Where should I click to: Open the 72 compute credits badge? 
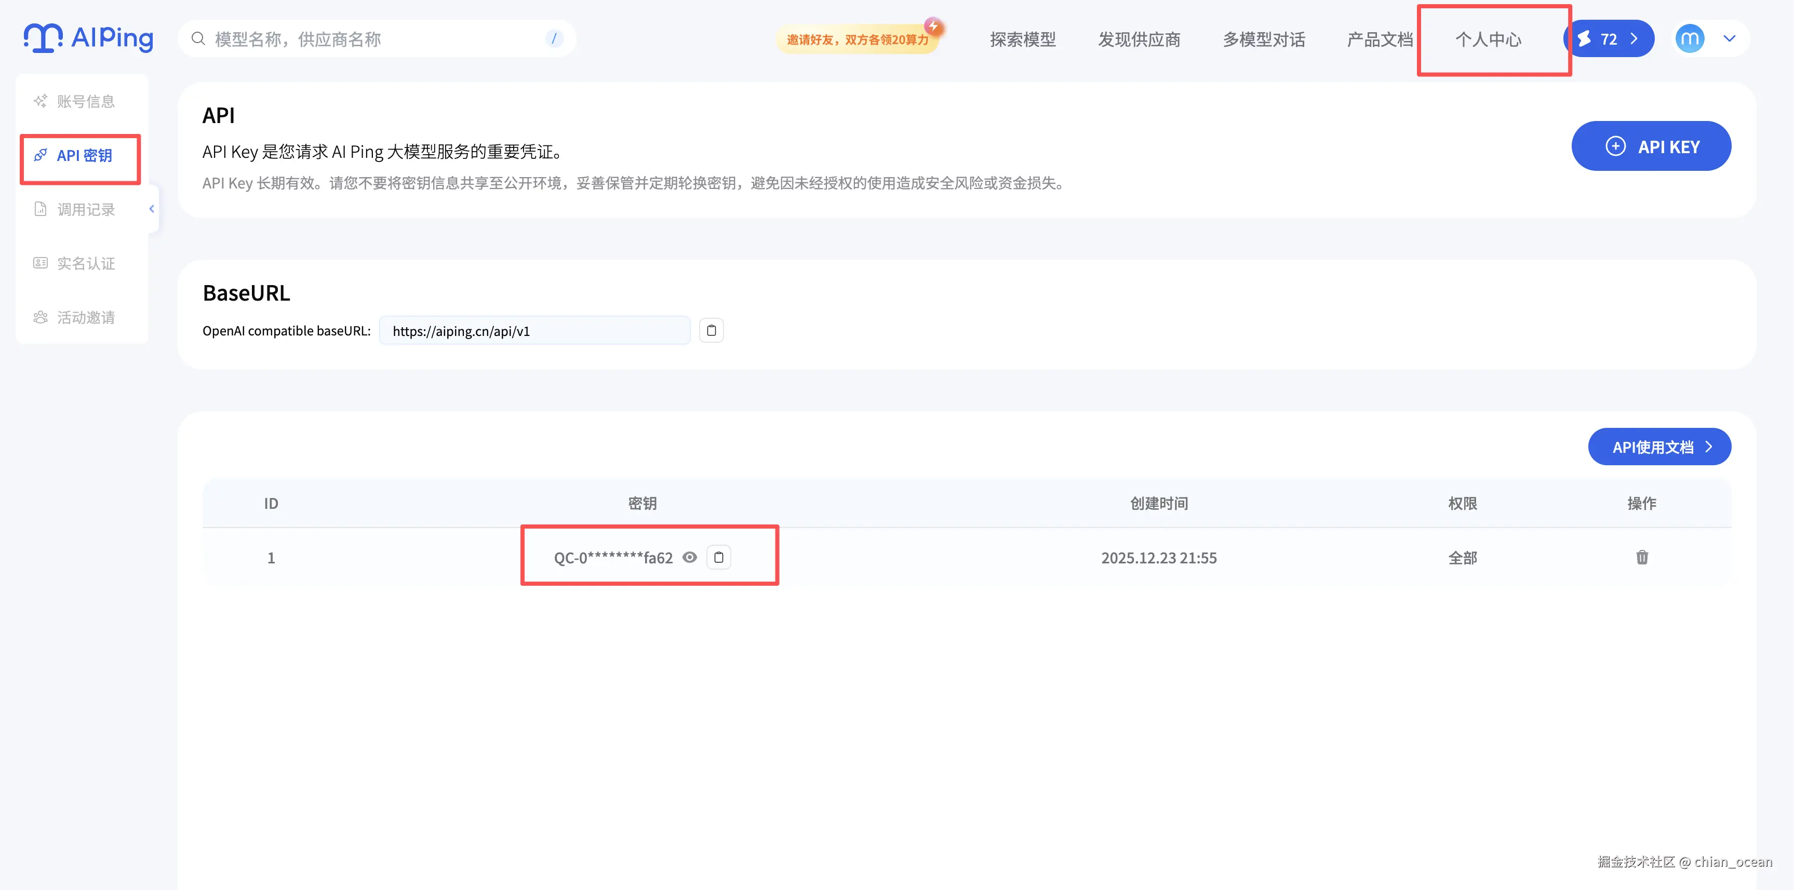[x=1608, y=38]
